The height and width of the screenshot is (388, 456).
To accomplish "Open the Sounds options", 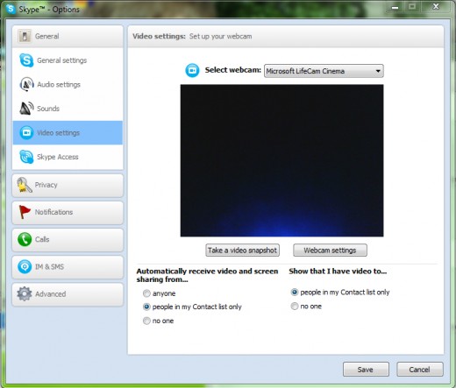I will [x=68, y=109].
